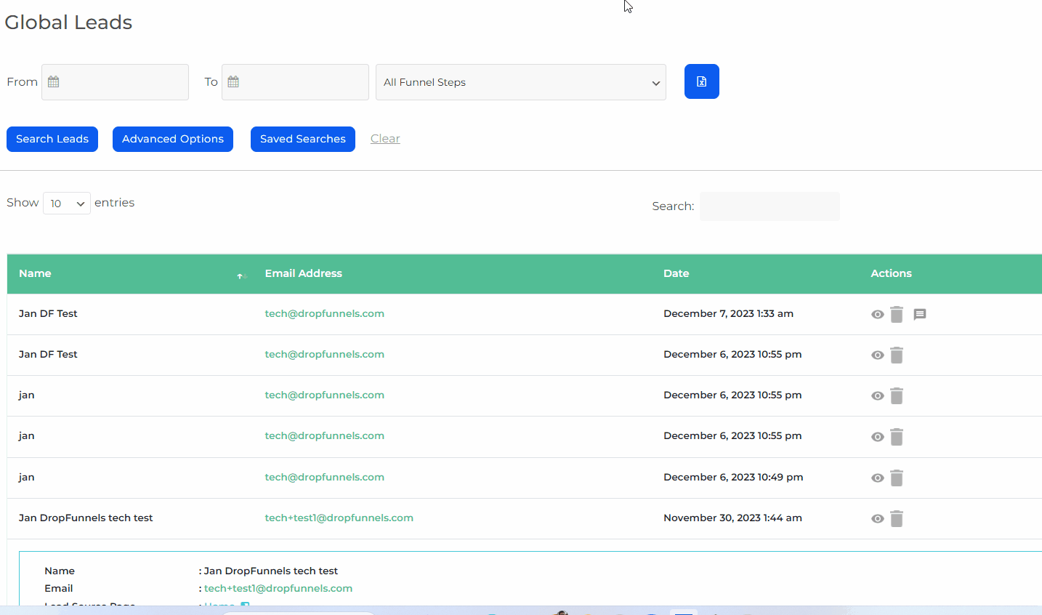1042x615 pixels.
Task: Sort leads by Date column header
Action: pyautogui.click(x=676, y=273)
